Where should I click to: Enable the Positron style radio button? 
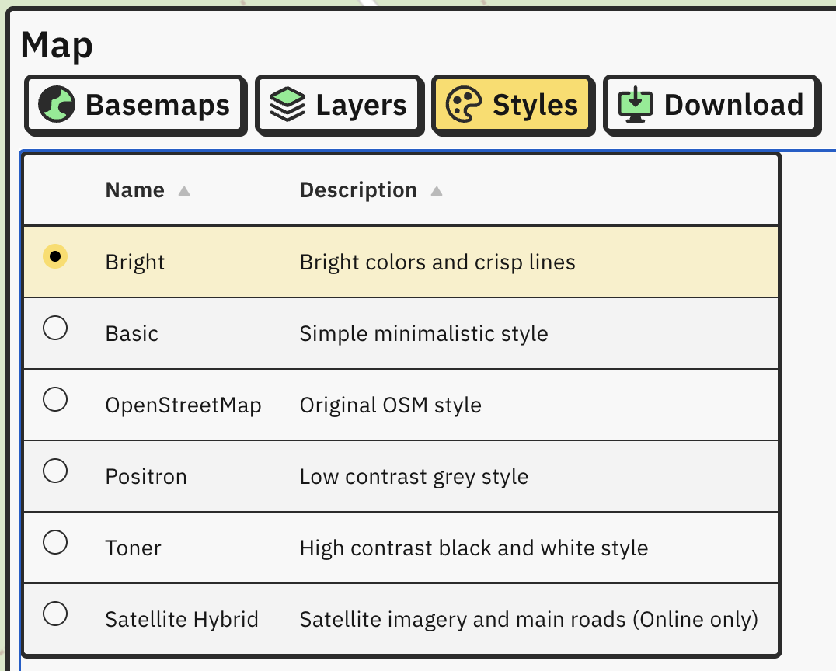[x=55, y=471]
